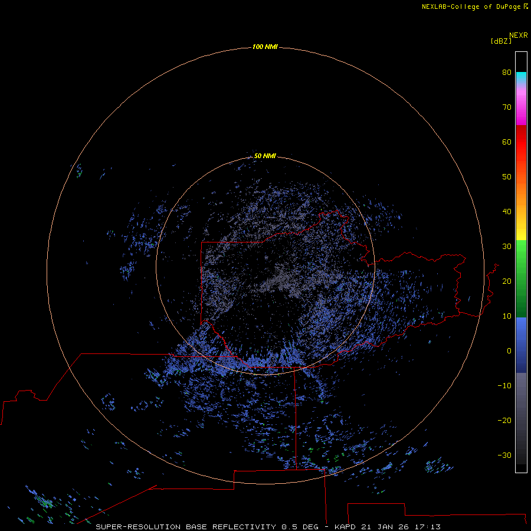Click the 80 dBZ scale value
The width and height of the screenshot is (531, 531).
[507, 72]
